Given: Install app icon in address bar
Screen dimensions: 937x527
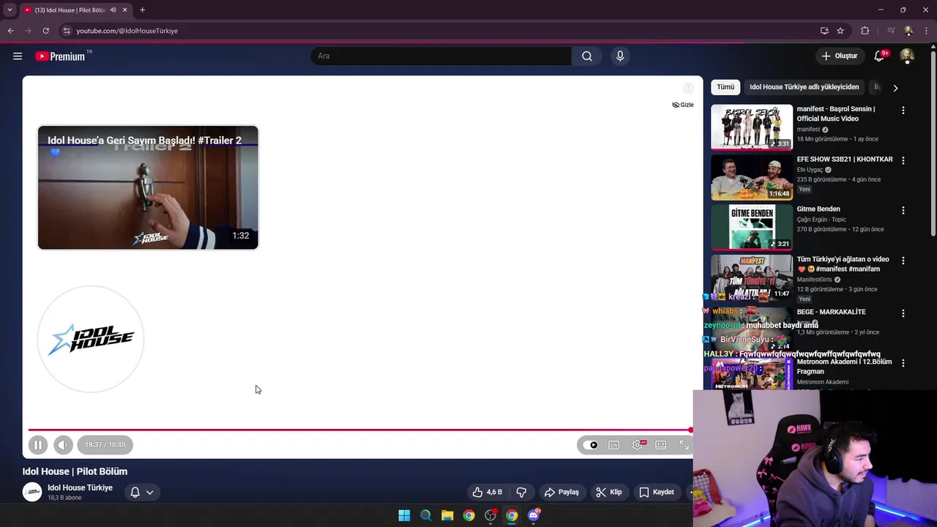Looking at the screenshot, I should tap(824, 31).
